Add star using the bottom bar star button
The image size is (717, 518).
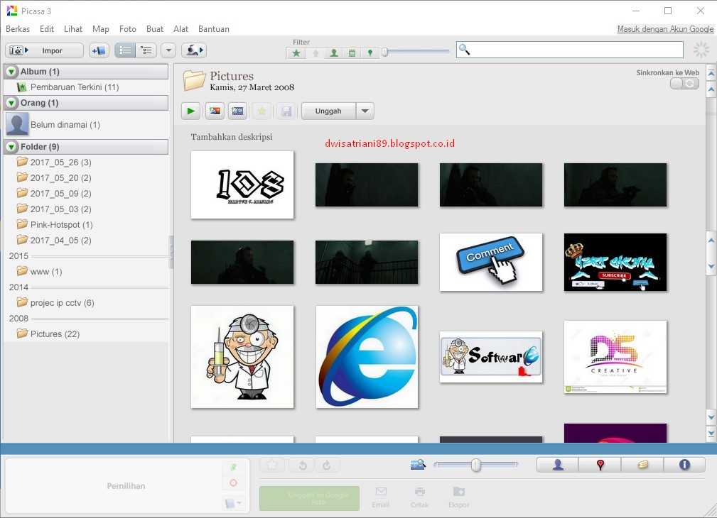click(272, 465)
